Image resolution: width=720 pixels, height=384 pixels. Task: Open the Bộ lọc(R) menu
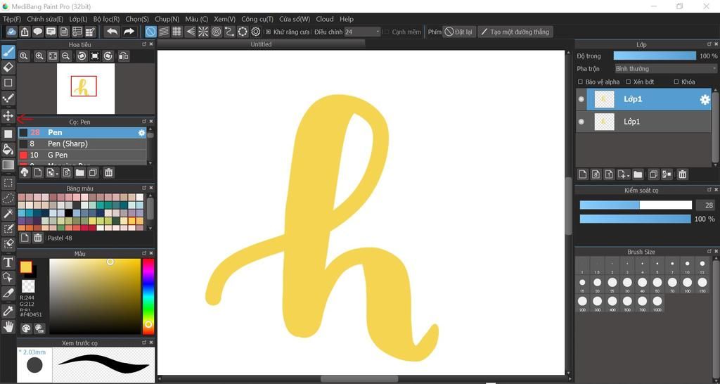106,19
